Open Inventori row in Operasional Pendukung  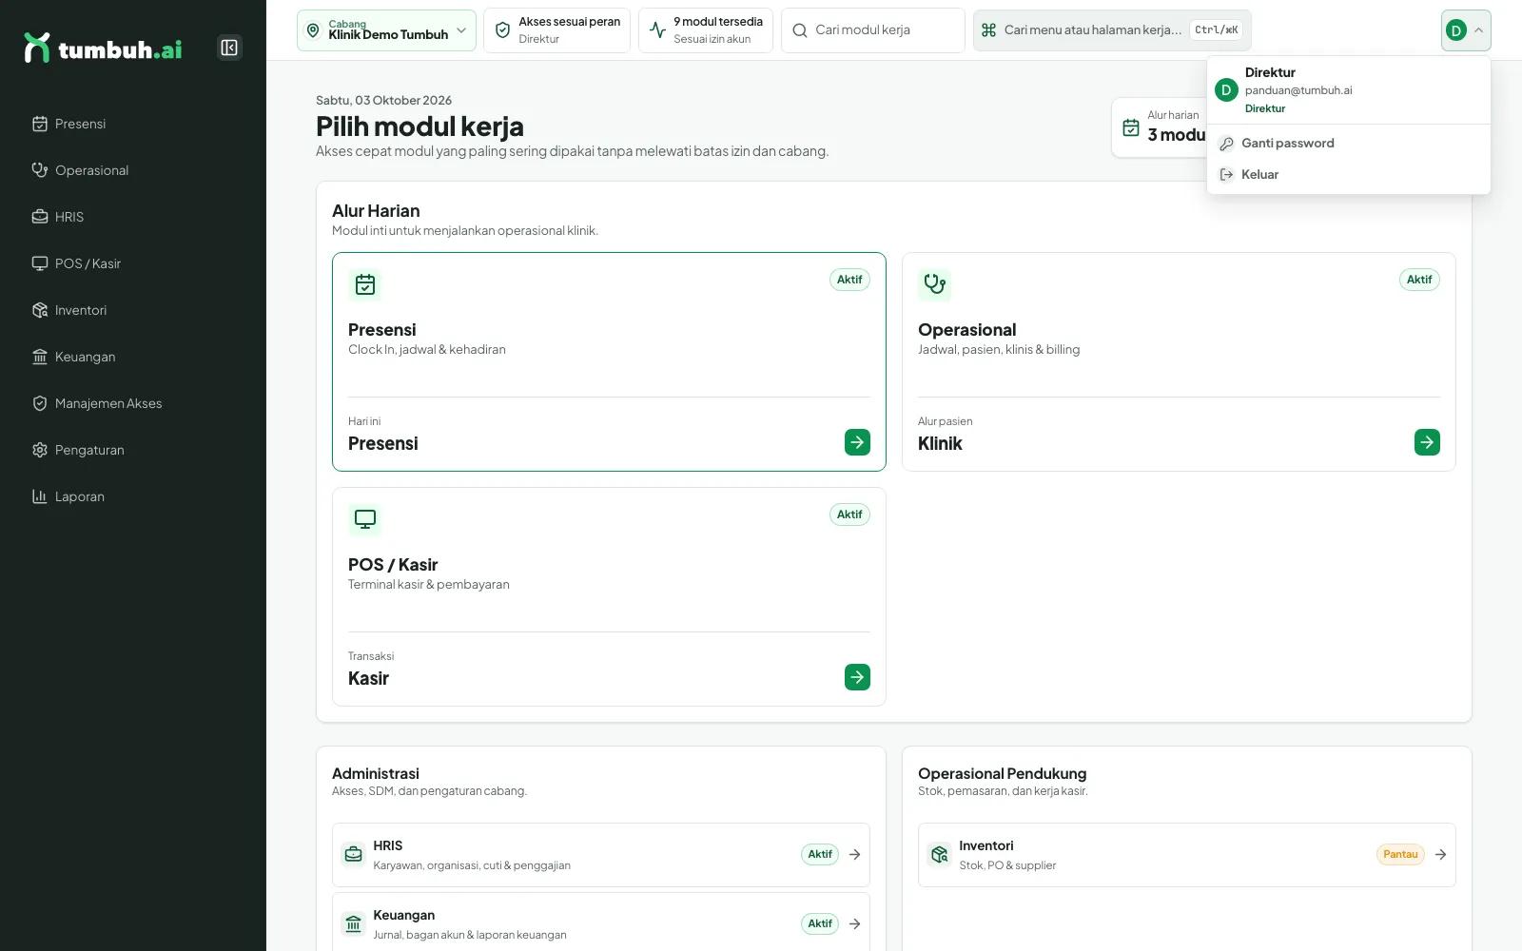[1187, 855]
